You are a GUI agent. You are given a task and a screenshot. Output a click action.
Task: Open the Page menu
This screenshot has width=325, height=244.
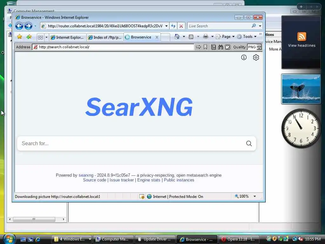click(x=225, y=37)
